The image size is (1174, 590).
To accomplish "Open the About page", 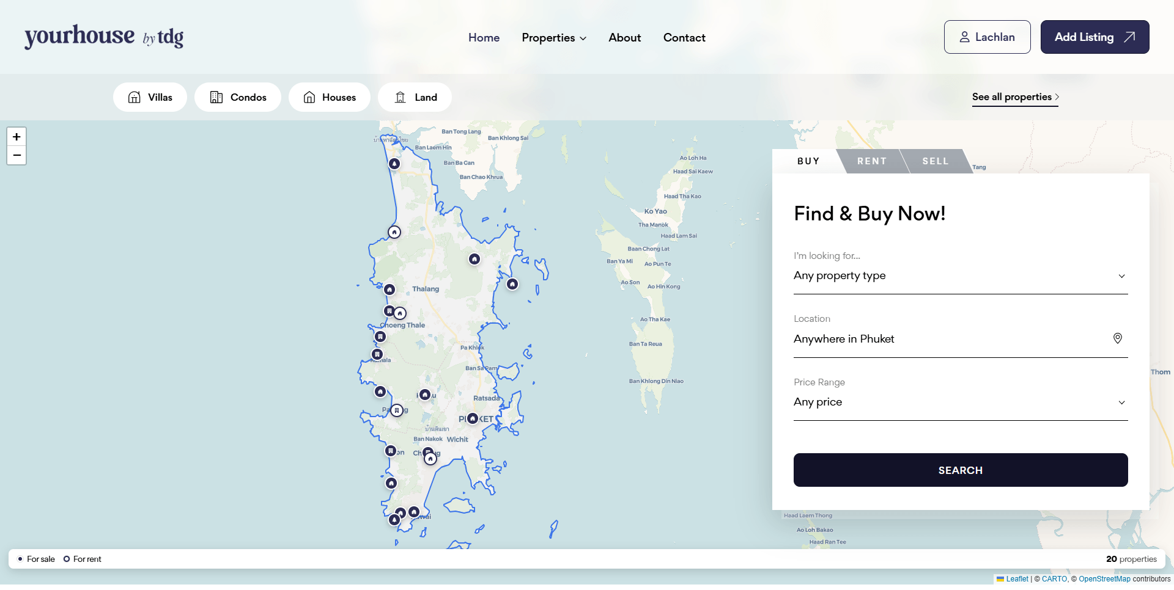I will pos(625,38).
